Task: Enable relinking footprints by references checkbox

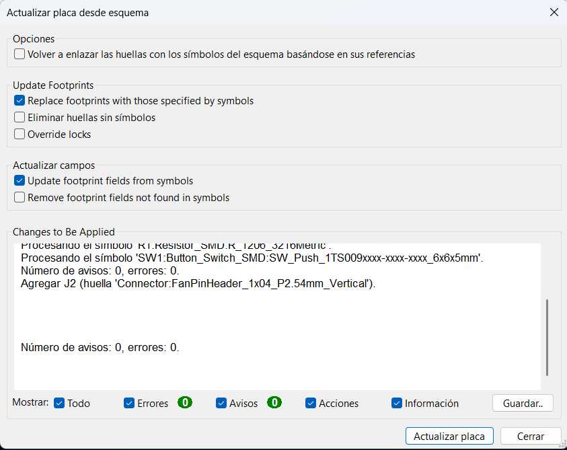Action: pos(20,54)
